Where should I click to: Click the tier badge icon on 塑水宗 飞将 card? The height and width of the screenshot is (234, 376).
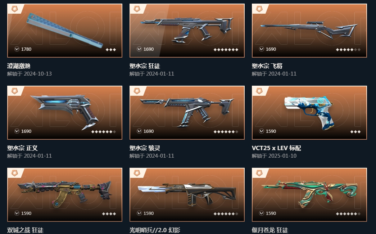point(259,9)
